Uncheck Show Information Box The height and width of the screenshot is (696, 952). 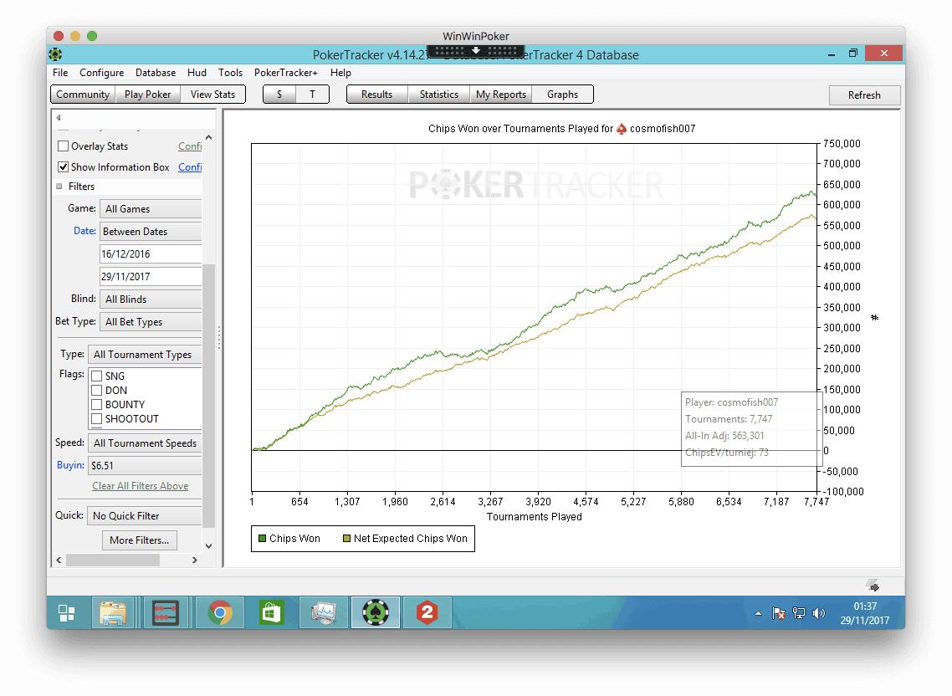64,167
